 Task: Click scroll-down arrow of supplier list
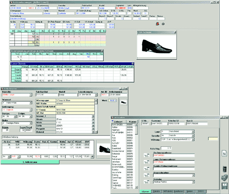click(137, 187)
